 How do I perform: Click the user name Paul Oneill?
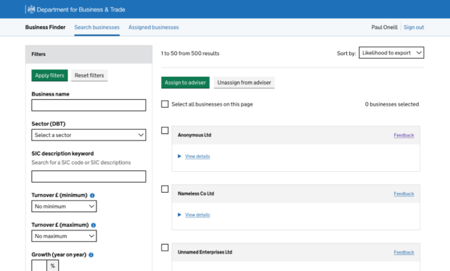(x=385, y=28)
